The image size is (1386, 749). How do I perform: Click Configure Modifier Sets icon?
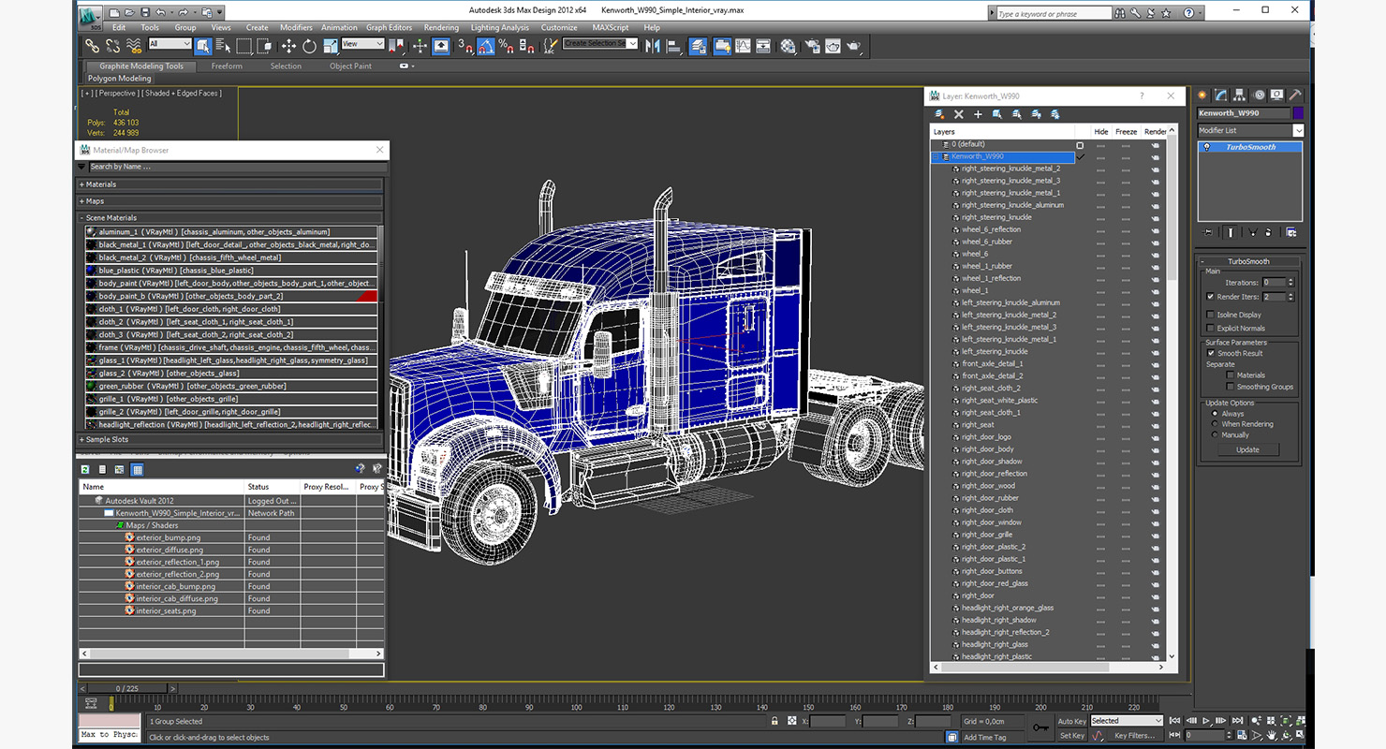(x=1291, y=232)
